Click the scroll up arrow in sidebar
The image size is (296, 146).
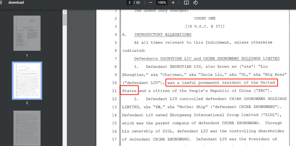pyautogui.click(x=65, y=12)
